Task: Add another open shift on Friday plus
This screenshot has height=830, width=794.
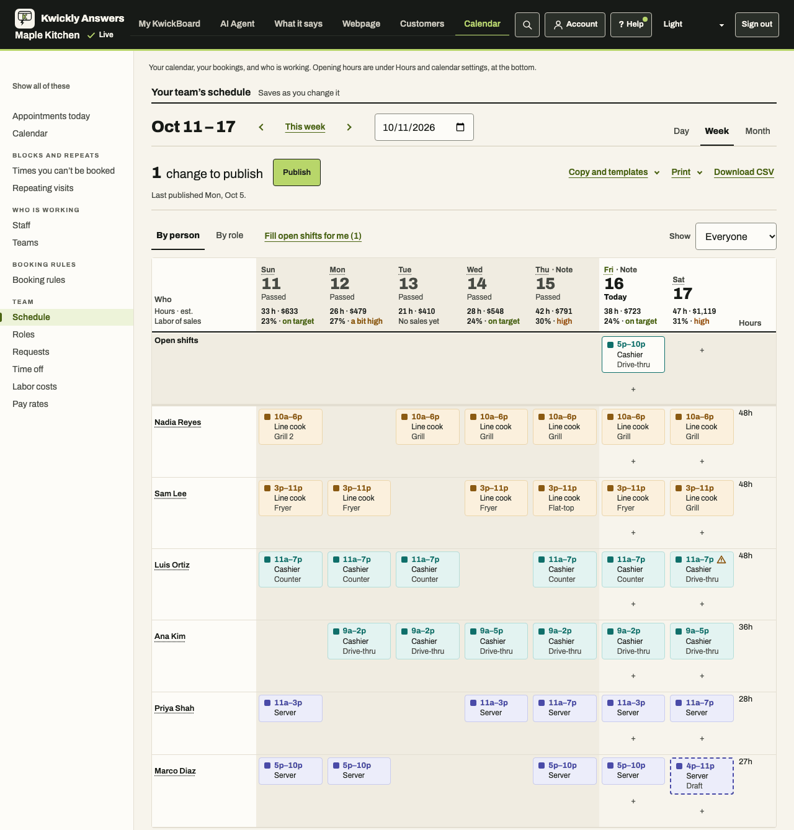Action: coord(633,390)
